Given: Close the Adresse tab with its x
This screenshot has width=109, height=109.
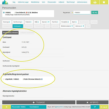Looking at the screenshot, I should 83,26.
